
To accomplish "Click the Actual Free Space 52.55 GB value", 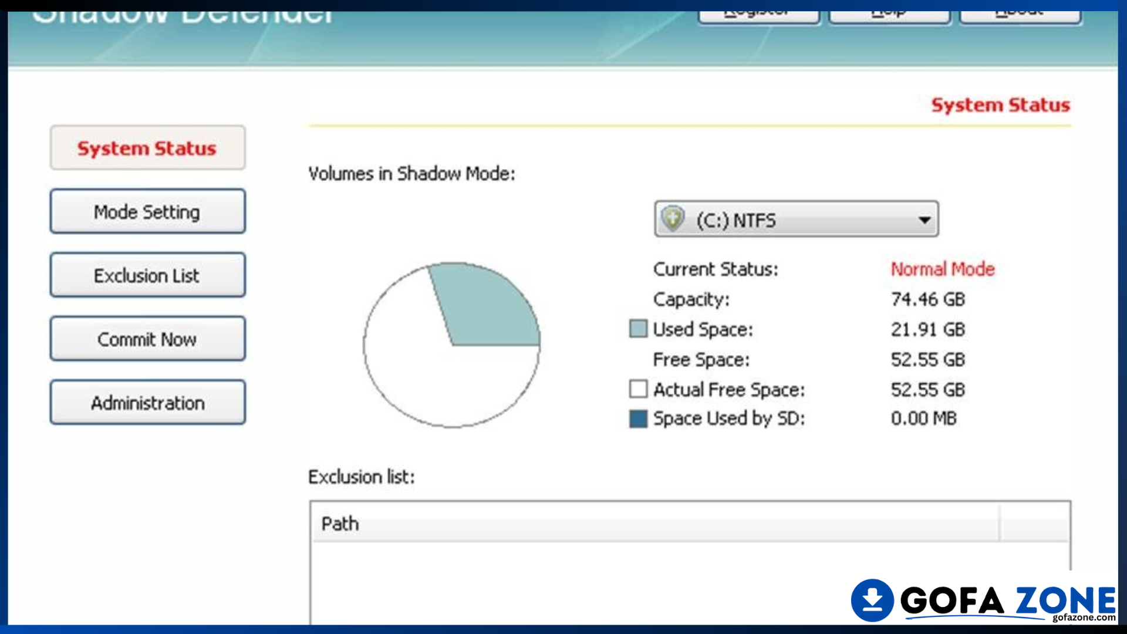I will 927,389.
